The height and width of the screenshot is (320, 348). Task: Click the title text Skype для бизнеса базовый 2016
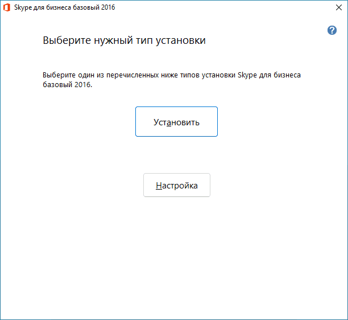pyautogui.click(x=65, y=7)
